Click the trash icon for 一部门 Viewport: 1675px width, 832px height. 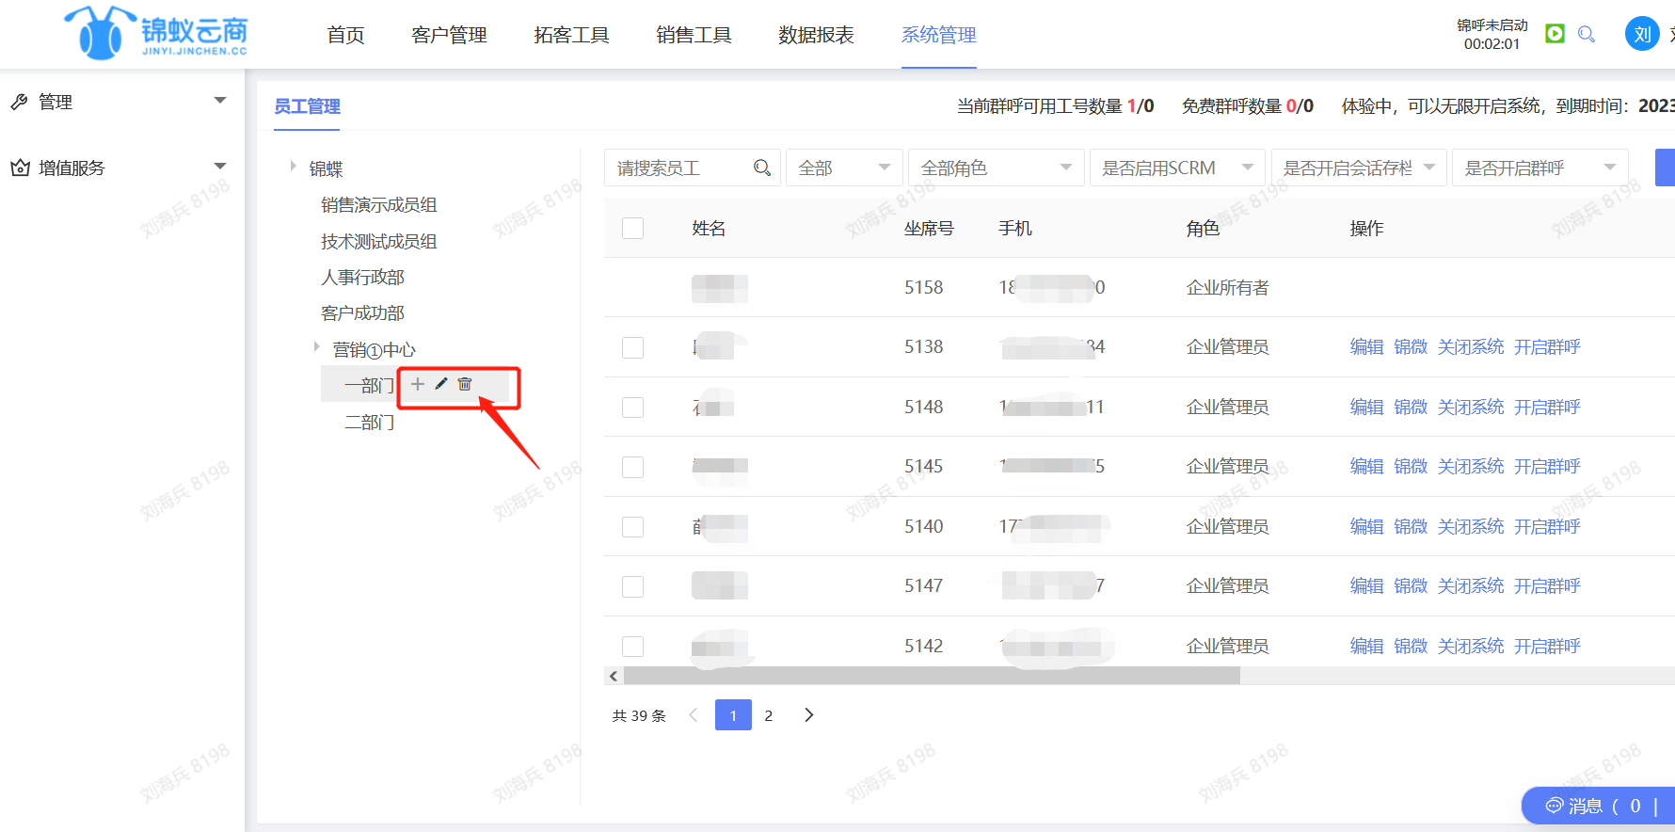click(x=465, y=384)
